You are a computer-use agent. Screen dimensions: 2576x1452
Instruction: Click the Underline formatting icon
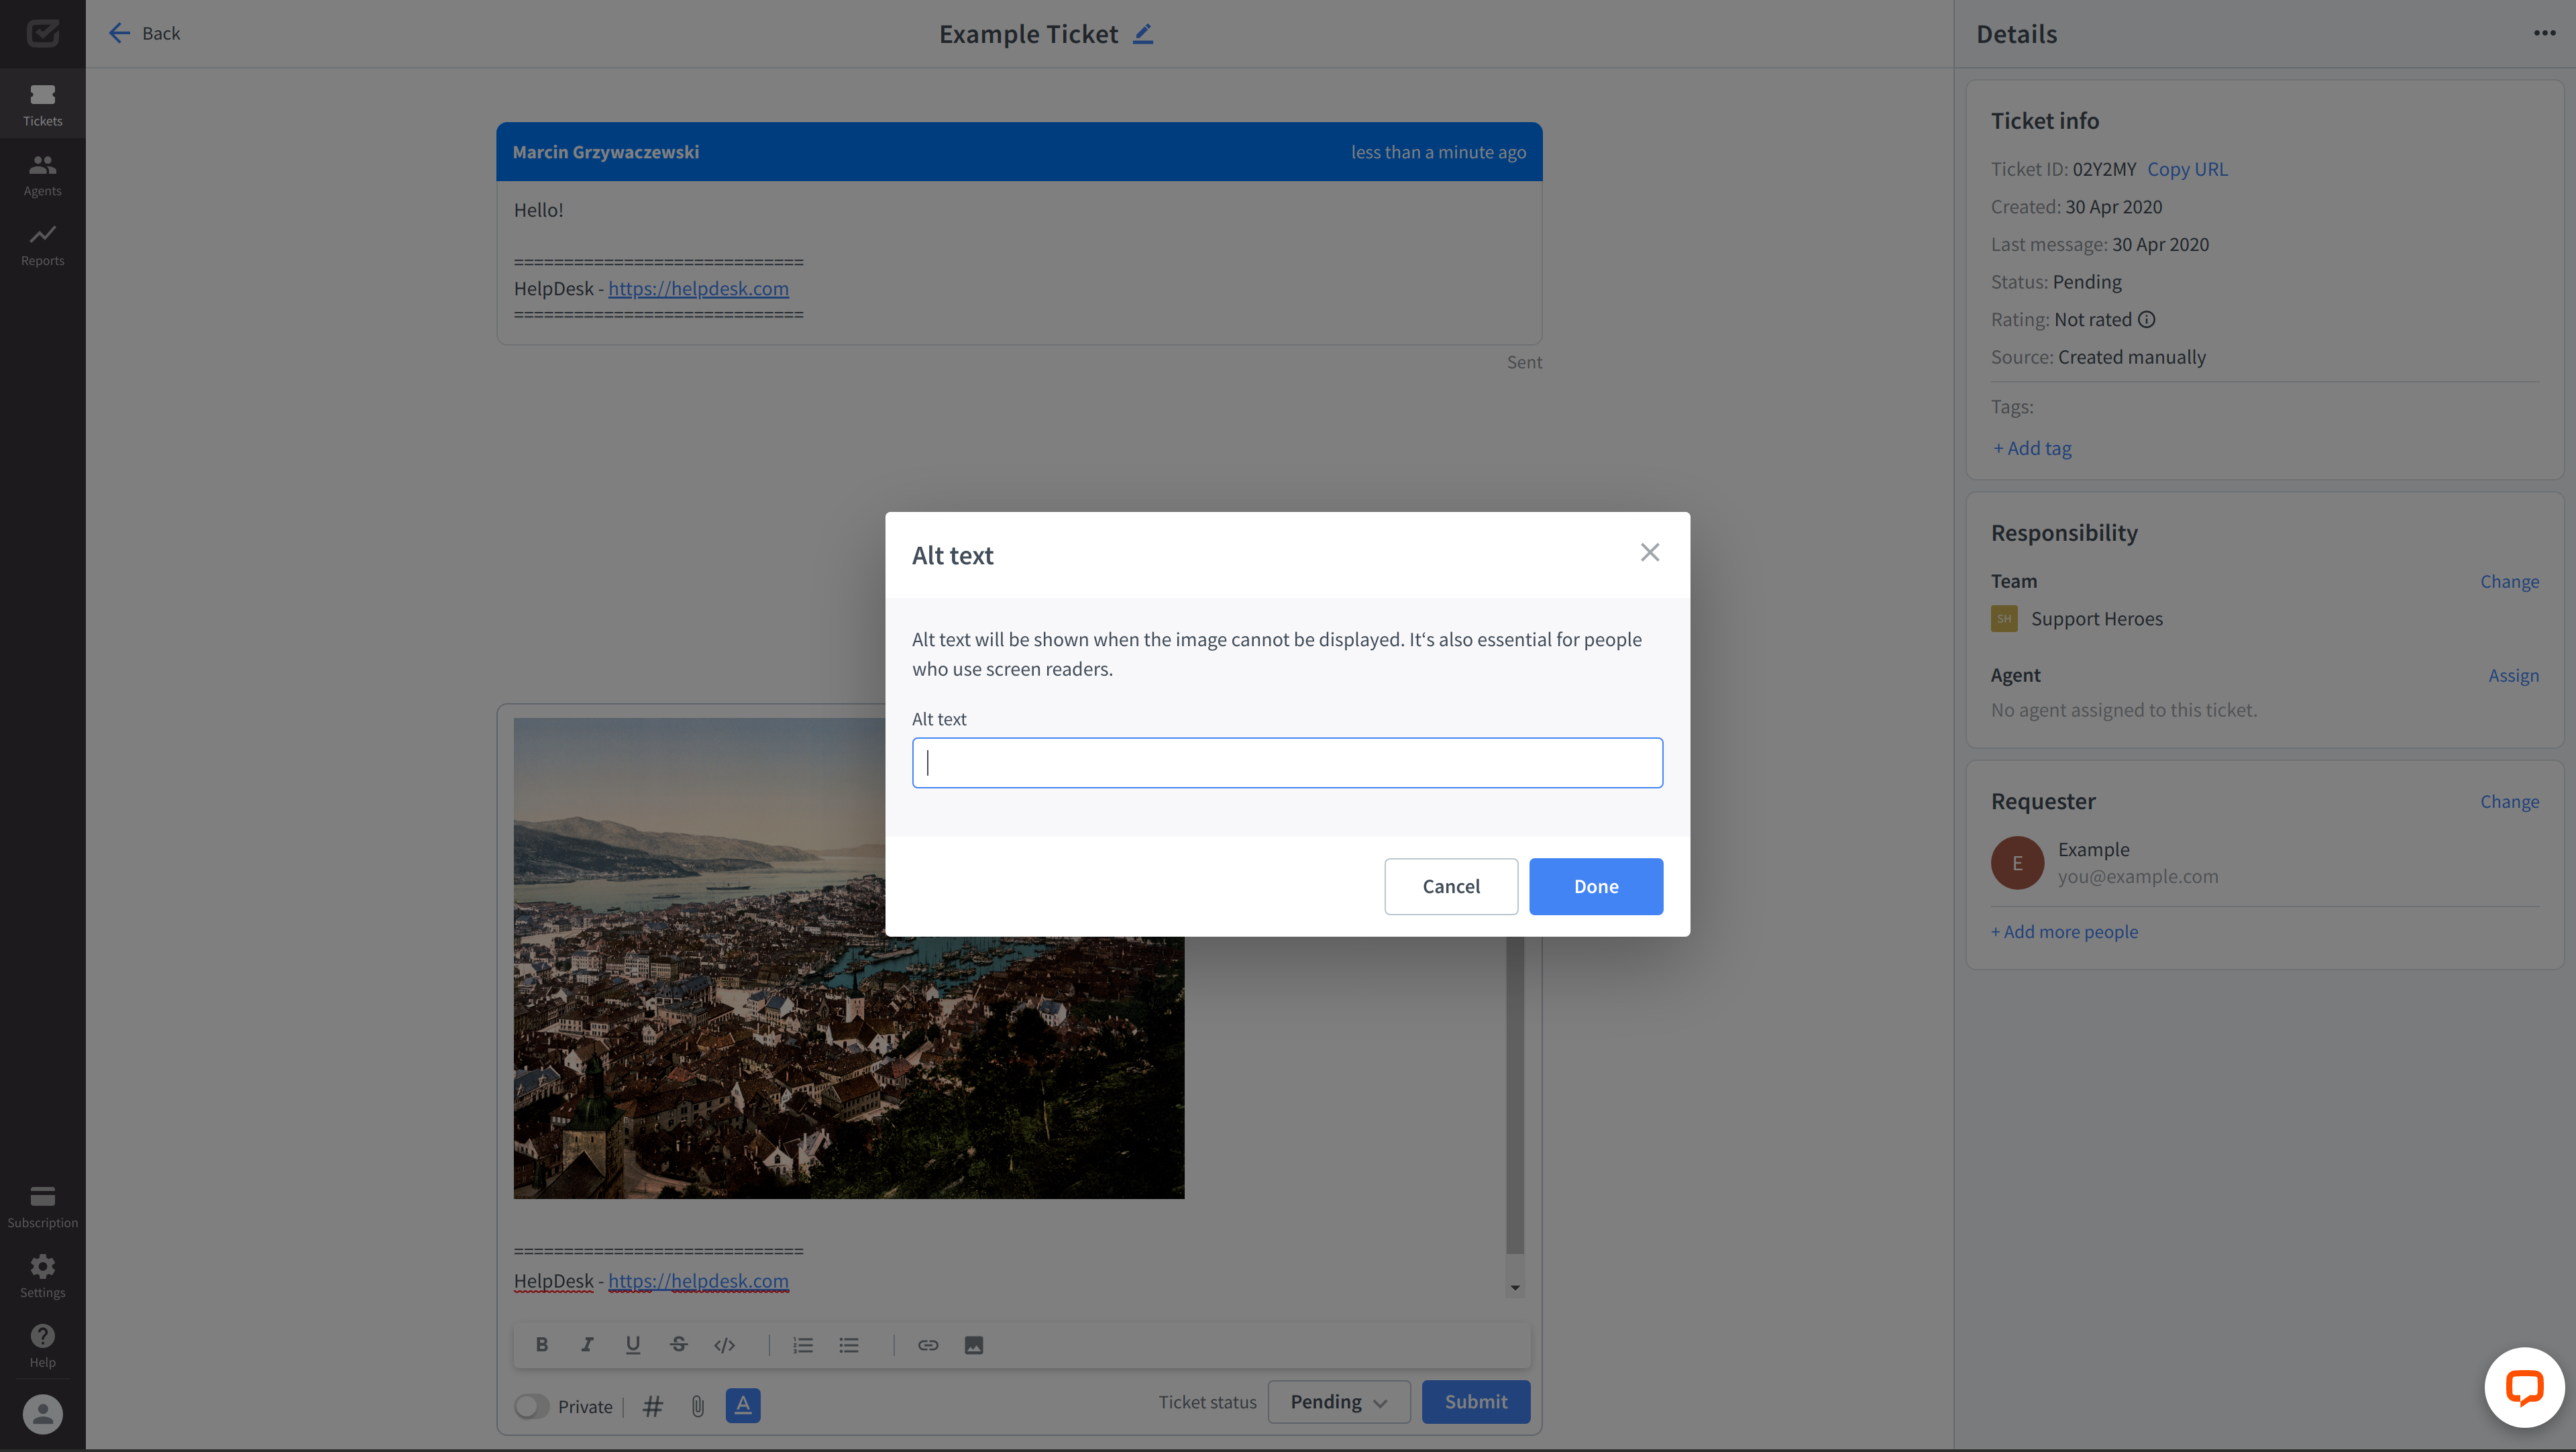click(633, 1344)
